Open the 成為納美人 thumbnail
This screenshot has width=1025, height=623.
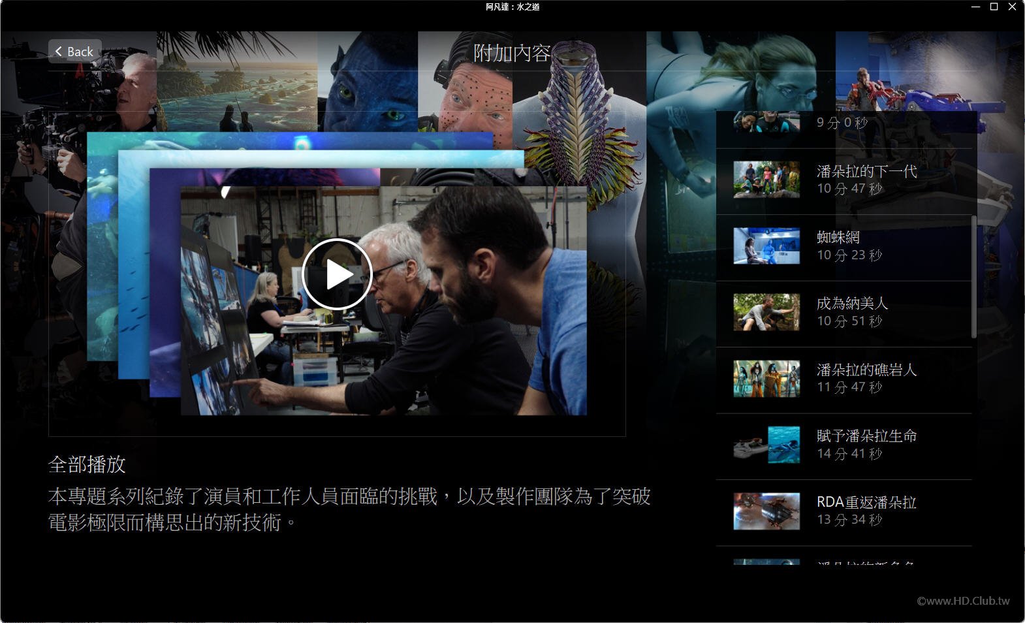(x=766, y=312)
